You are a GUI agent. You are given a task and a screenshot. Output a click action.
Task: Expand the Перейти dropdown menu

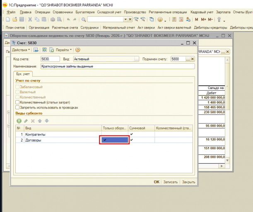[x=64, y=50]
